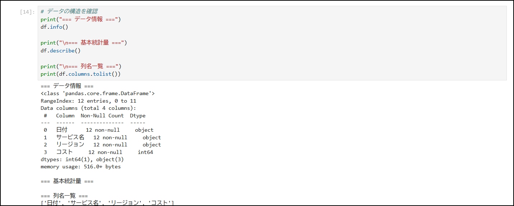Click the RangeIndex 12 entries output line
This screenshot has width=514, height=206.
point(88,101)
